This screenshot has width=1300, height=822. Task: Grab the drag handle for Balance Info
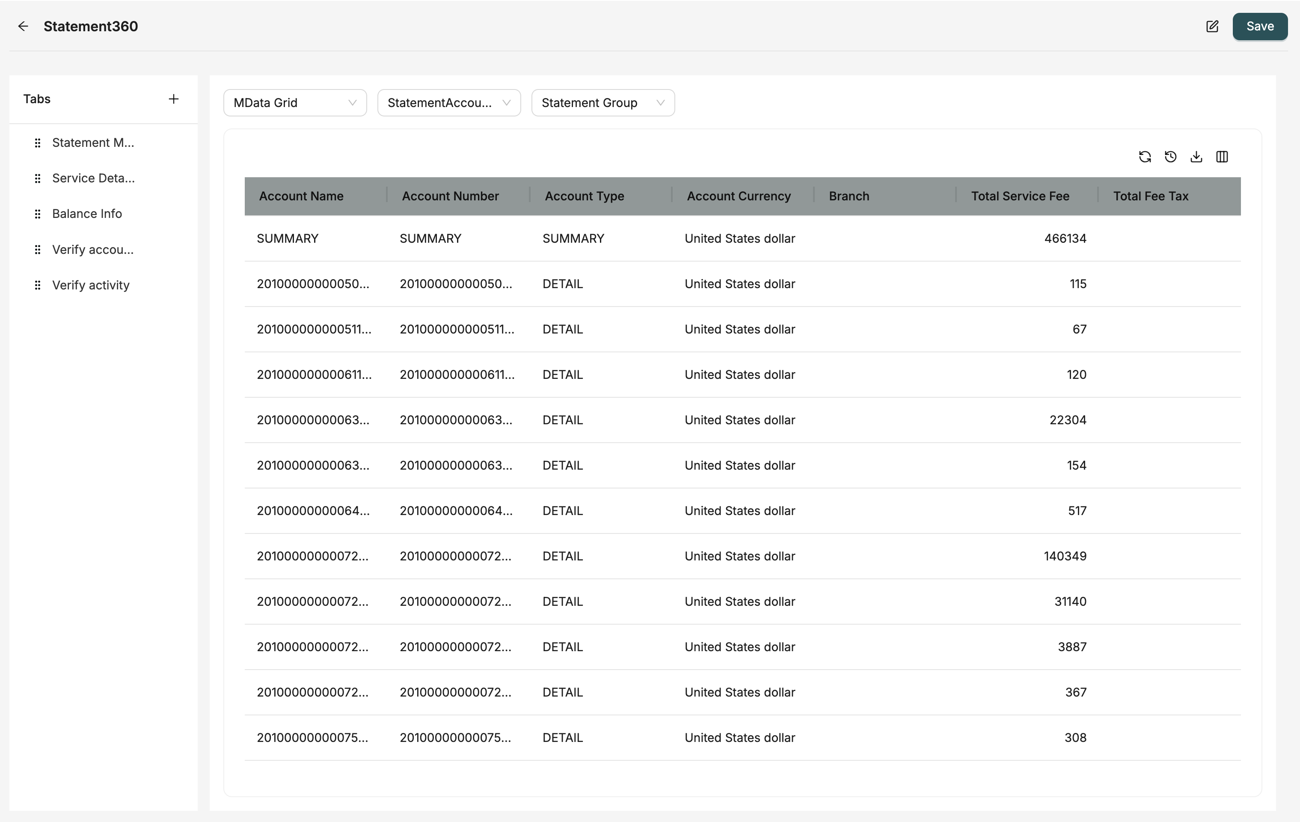[x=37, y=214]
